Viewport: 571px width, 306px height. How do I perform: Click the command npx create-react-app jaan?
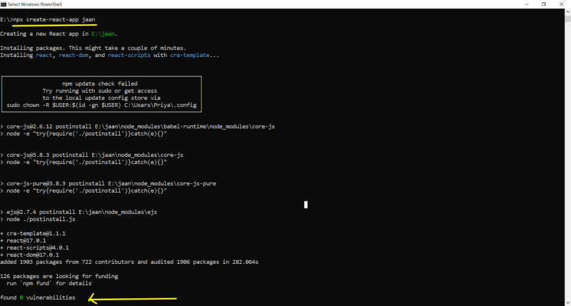54,19
